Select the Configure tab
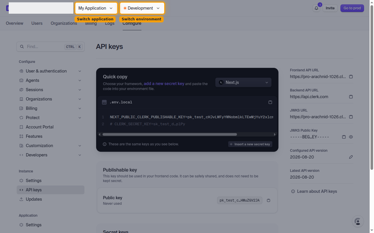The image size is (374, 233). [x=132, y=24]
